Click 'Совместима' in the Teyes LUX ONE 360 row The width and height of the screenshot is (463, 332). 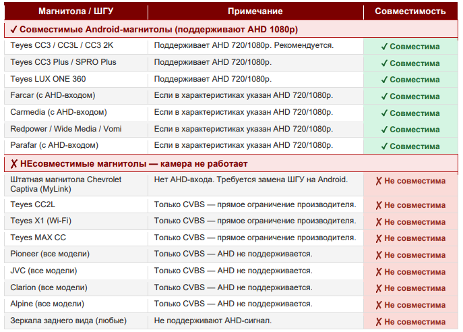click(410, 80)
